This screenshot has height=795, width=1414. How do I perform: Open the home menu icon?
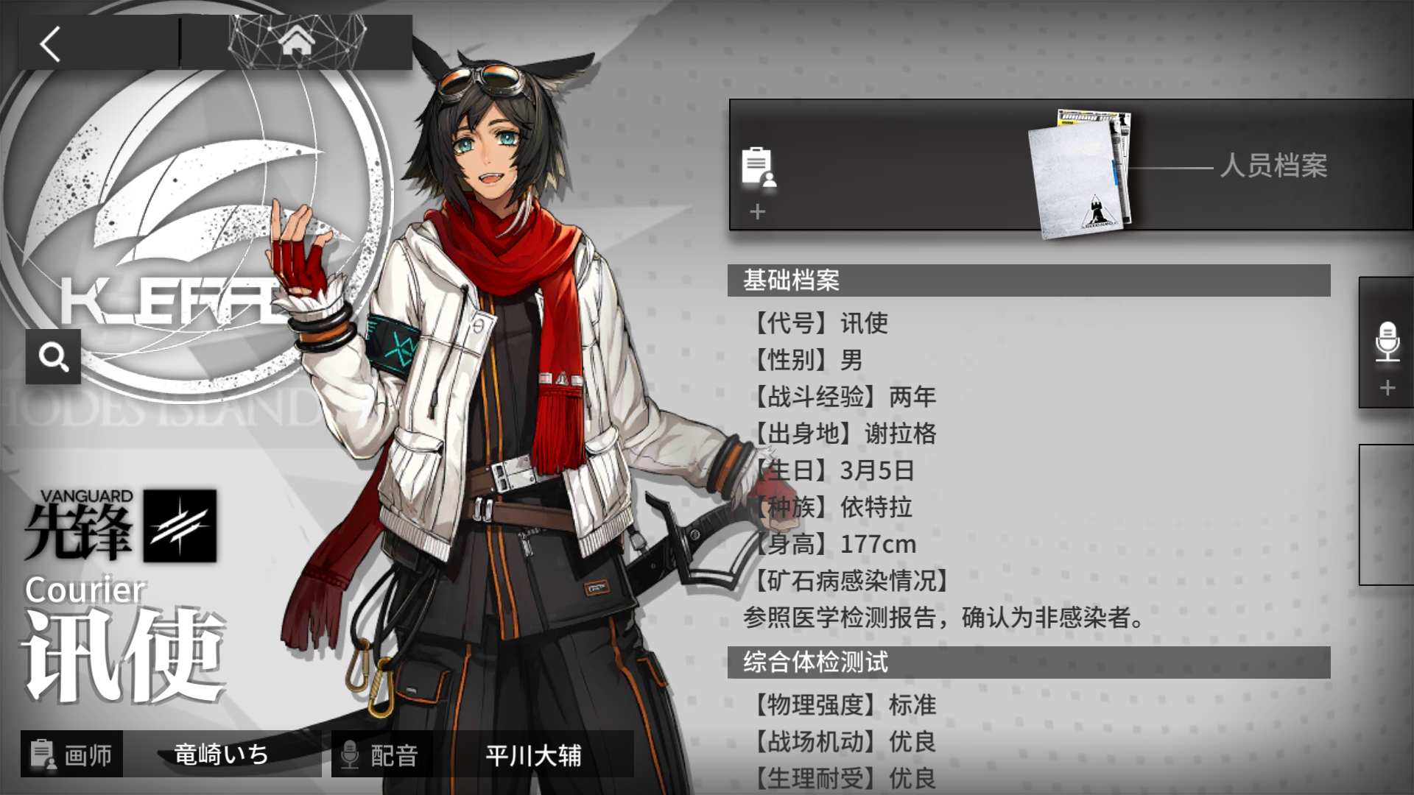click(297, 41)
